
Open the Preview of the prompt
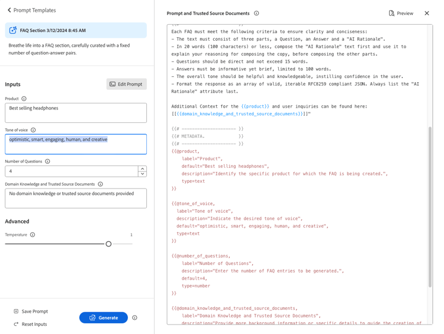pos(401,13)
